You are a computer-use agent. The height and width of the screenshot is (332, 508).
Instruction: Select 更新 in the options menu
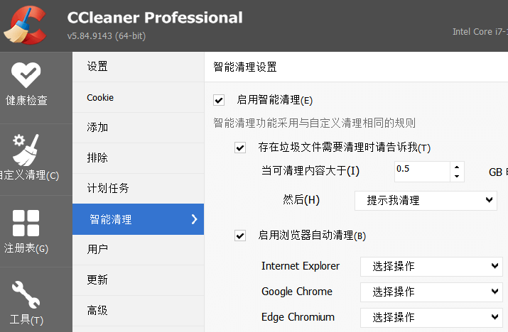point(138,280)
